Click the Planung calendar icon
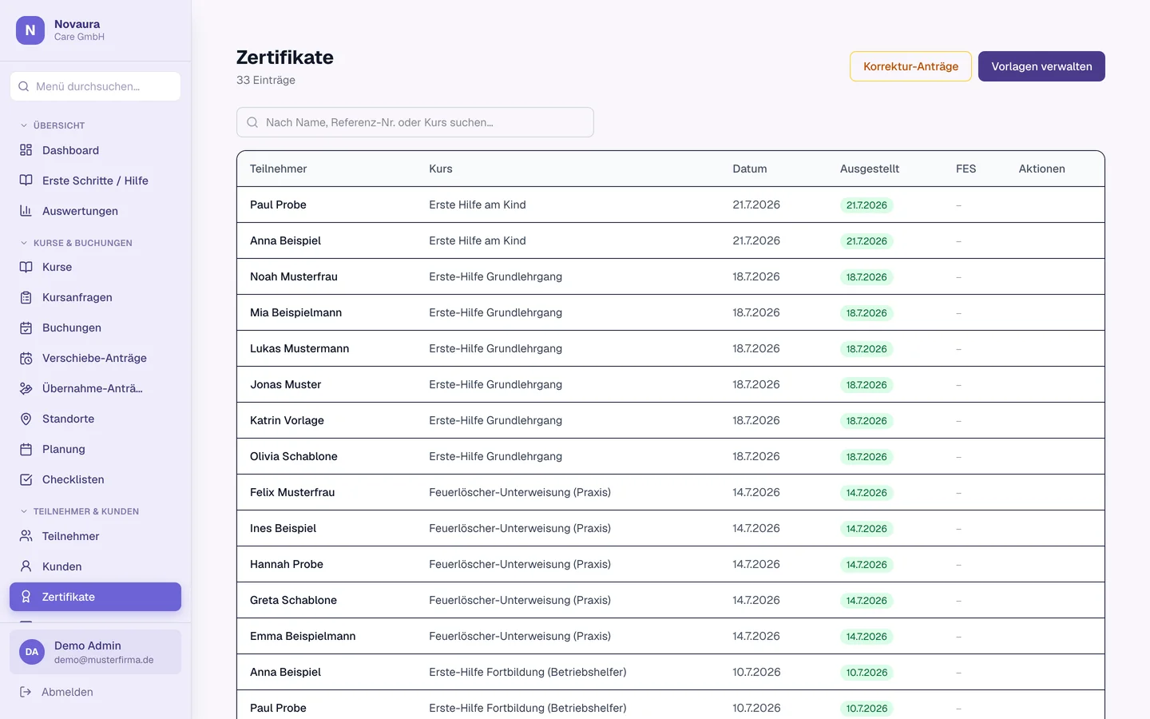Image resolution: width=1150 pixels, height=719 pixels. [x=26, y=449]
